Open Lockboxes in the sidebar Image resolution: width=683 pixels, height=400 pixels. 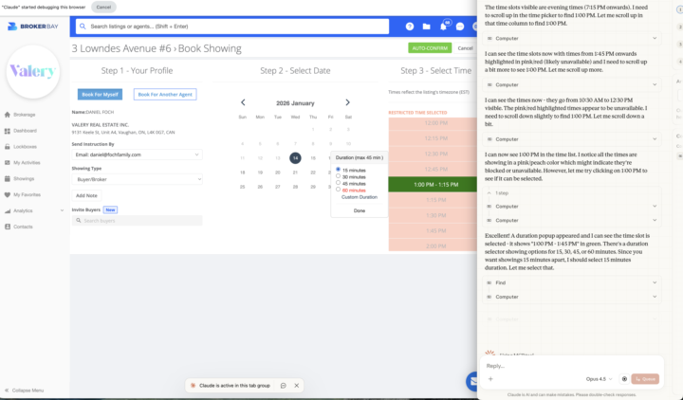click(25, 147)
